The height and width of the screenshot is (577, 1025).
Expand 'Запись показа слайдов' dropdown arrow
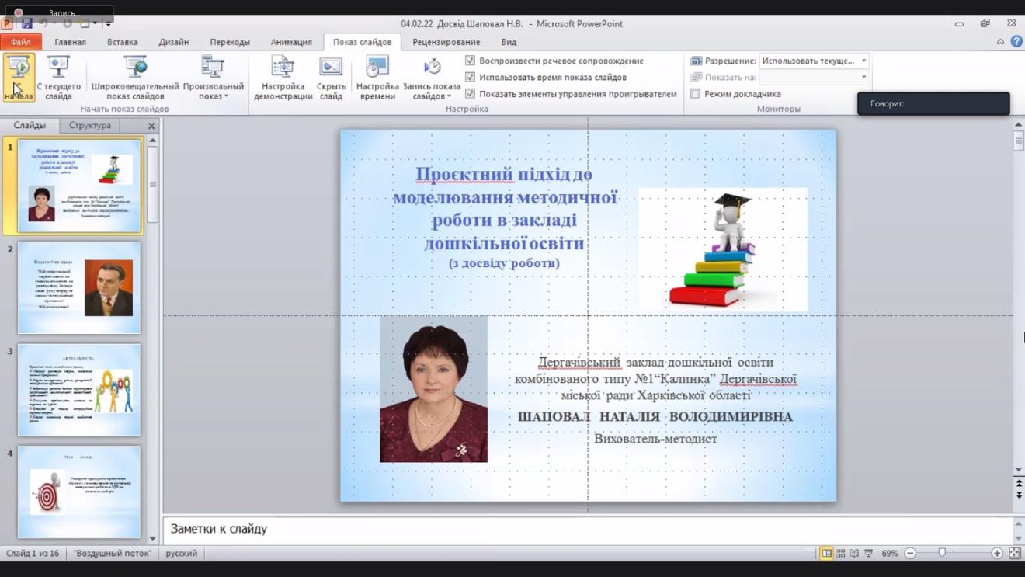(450, 96)
